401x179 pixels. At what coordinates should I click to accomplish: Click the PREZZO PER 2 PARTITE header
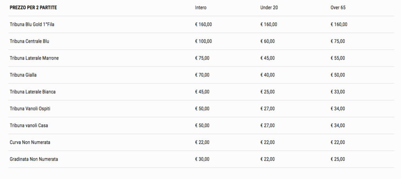click(33, 8)
